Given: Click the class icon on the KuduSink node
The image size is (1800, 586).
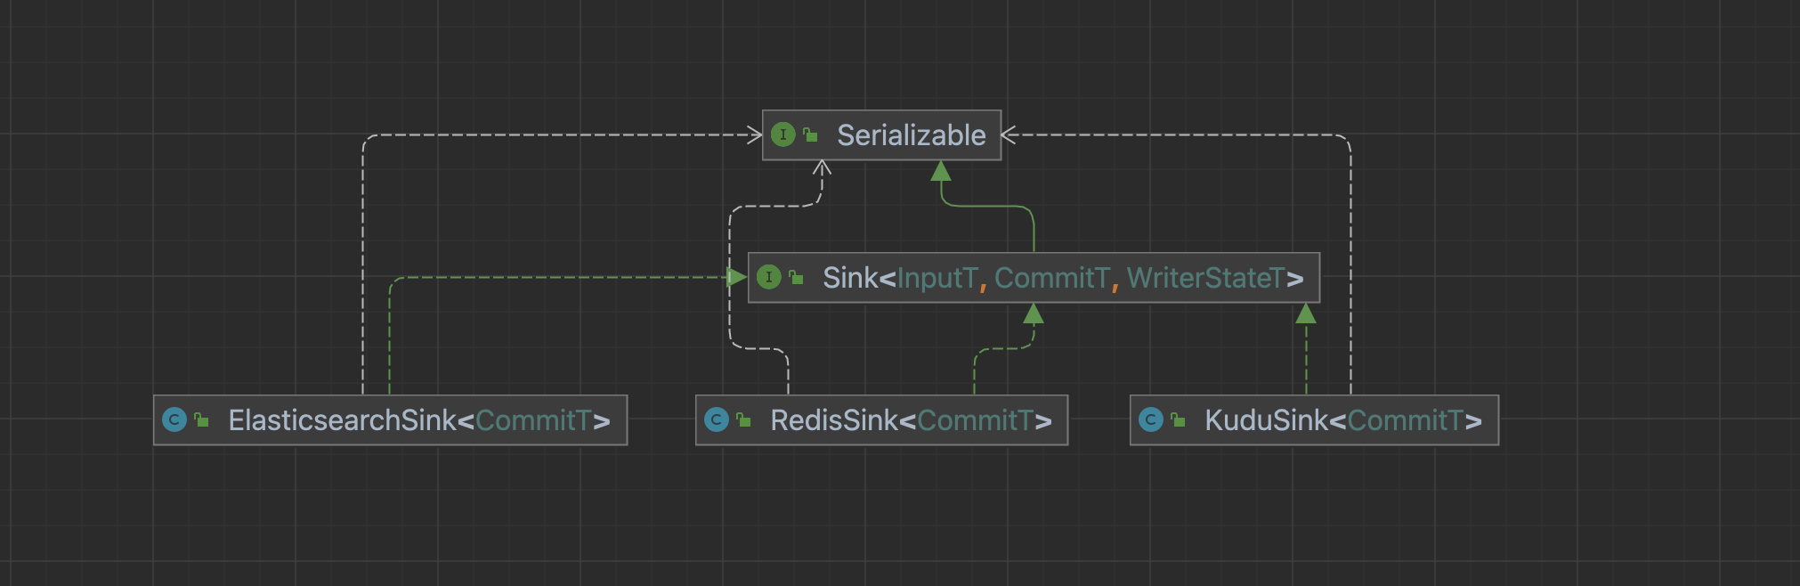Looking at the screenshot, I should 1151,419.
